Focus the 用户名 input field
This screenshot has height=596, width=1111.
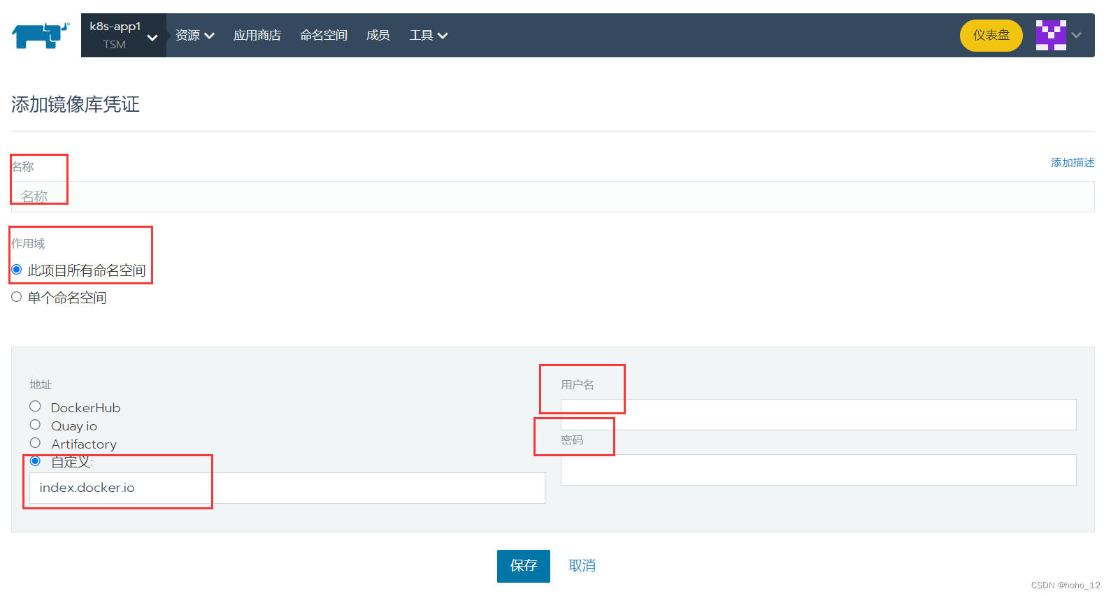tap(819, 414)
